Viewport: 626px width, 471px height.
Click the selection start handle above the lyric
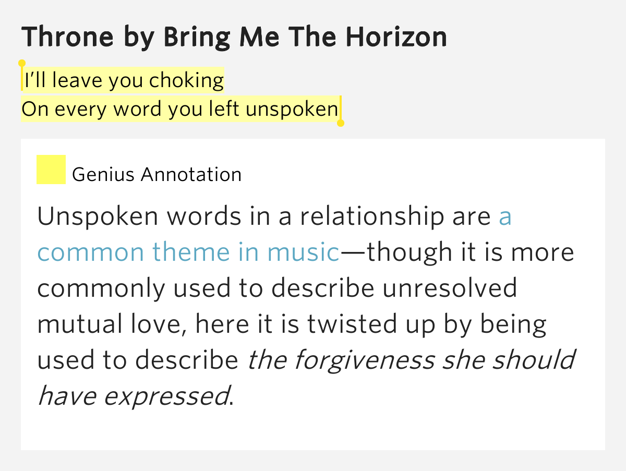(22, 64)
